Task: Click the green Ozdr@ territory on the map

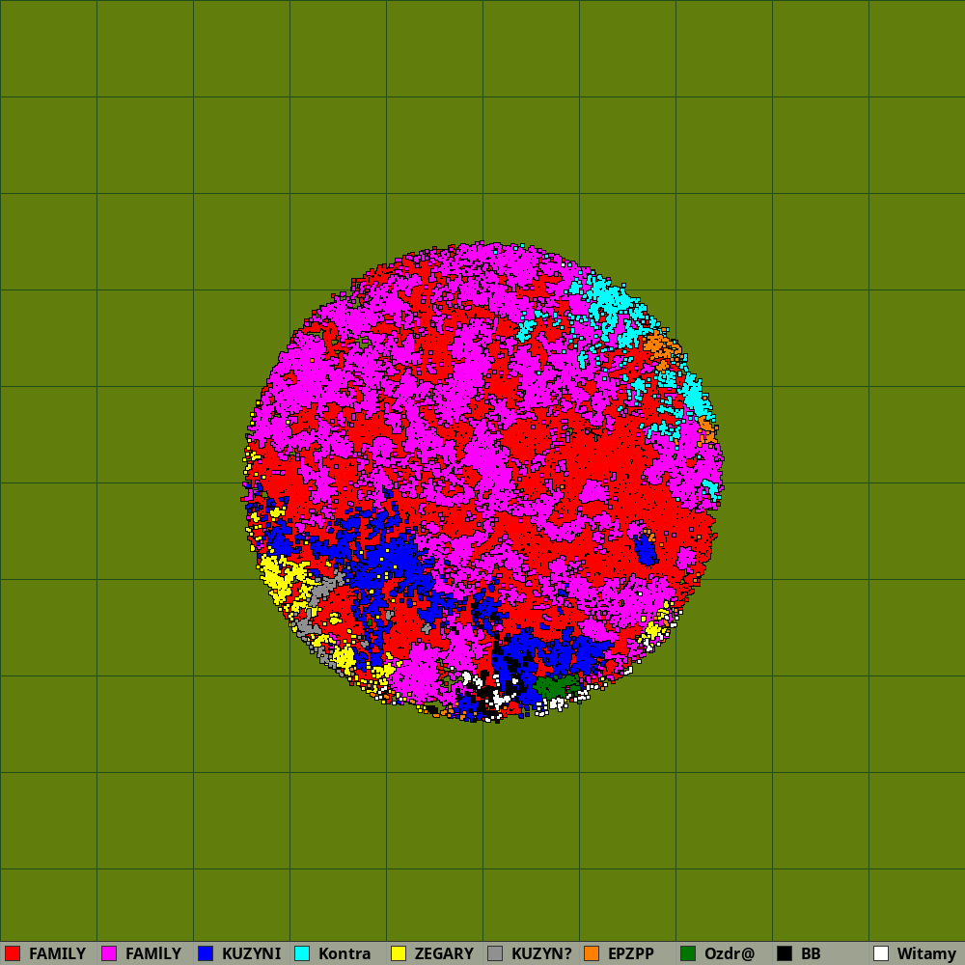Action: point(556,686)
